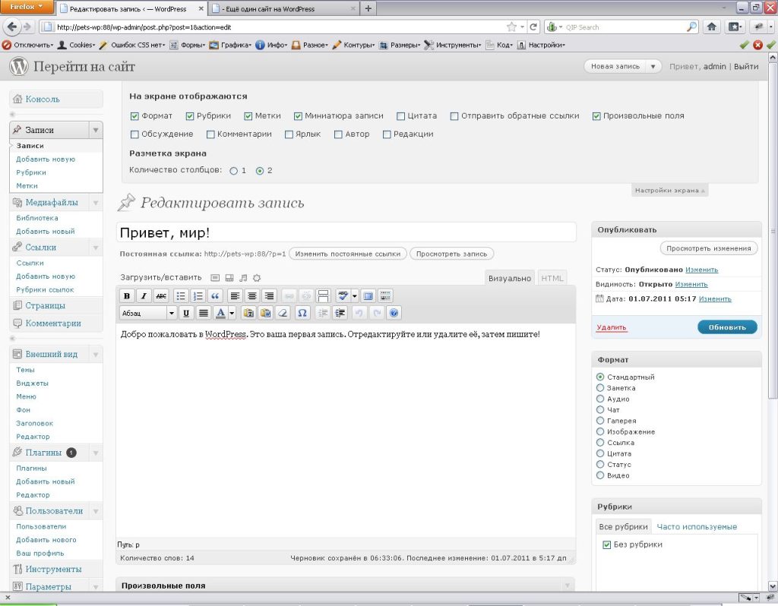Toggle bold formatting in the editor toolbar
The image size is (778, 606).
pyautogui.click(x=127, y=296)
